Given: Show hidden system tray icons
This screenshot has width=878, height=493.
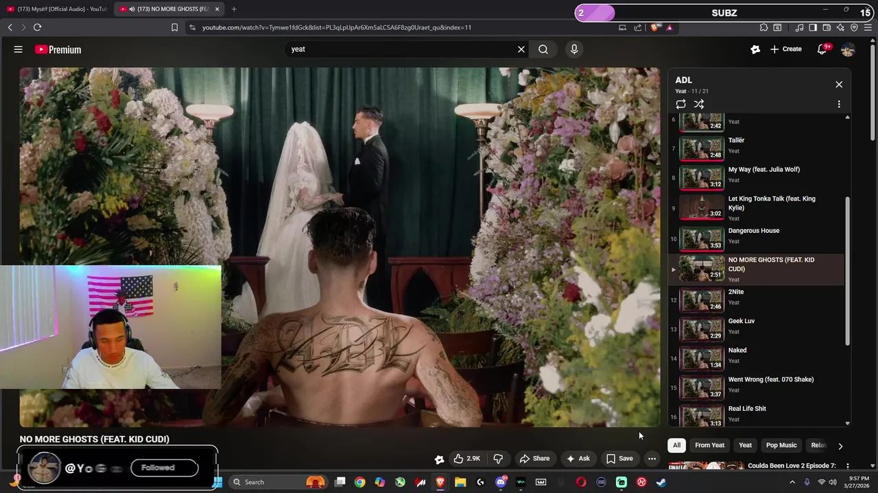Looking at the screenshot, I should (794, 482).
